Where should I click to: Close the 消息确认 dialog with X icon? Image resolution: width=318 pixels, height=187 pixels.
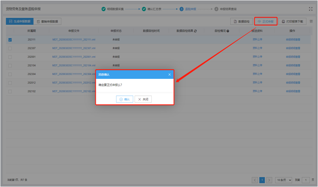pos(169,74)
